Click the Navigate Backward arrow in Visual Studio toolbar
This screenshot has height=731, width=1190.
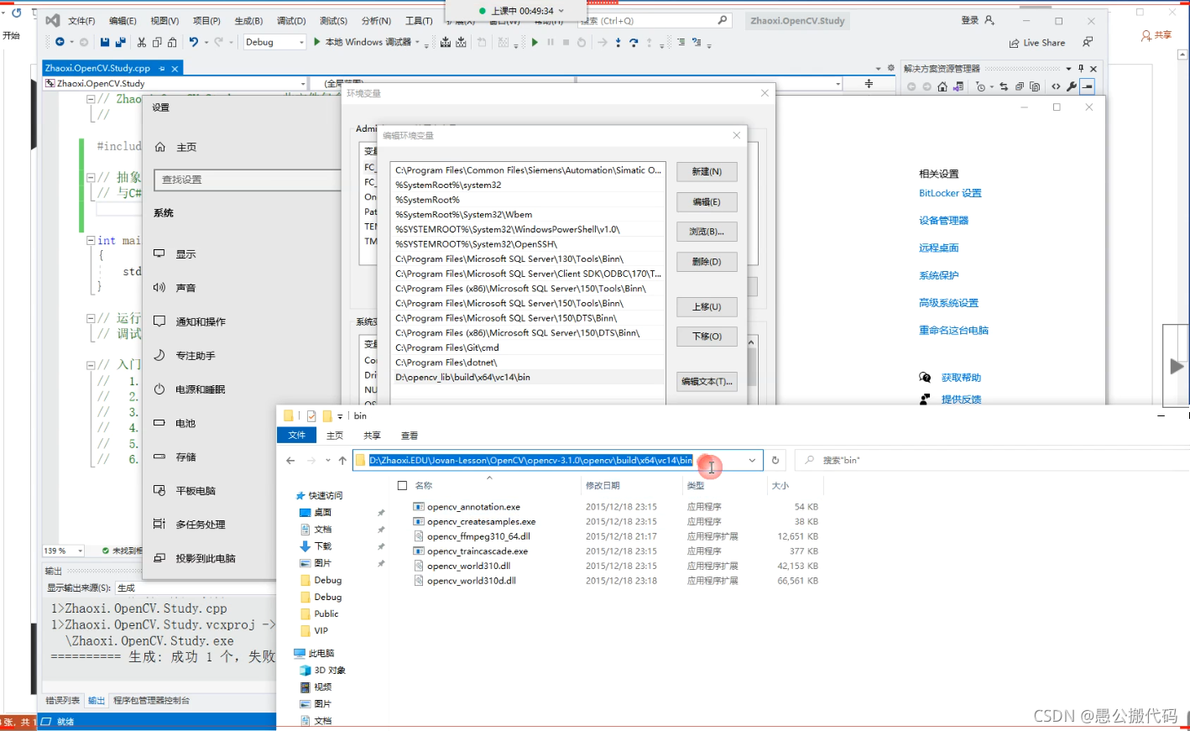tap(60, 42)
